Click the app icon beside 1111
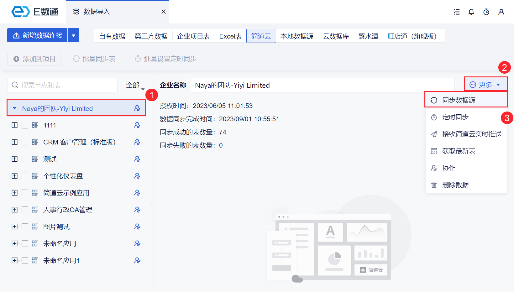Viewport: 514px width, 292px height. tap(35, 125)
